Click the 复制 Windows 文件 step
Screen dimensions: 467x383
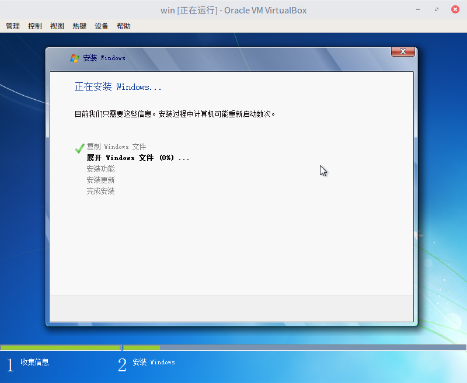(116, 147)
